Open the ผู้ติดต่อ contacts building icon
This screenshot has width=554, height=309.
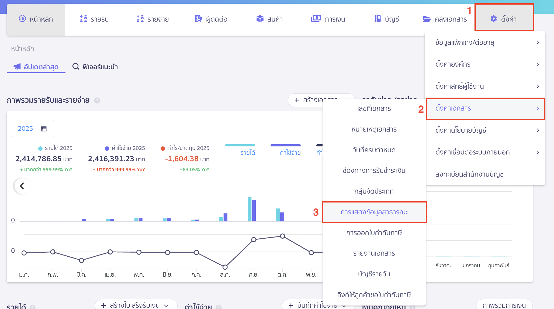(x=198, y=19)
